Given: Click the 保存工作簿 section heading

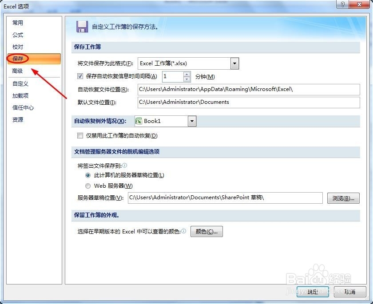Looking at the screenshot, I should coord(87,47).
